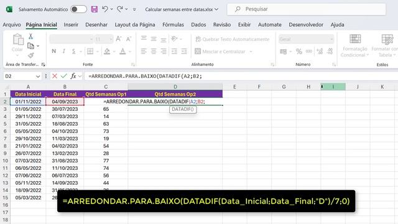Click the fx Insert Function icon
Viewport: 398px width, 224px height.
(73, 76)
